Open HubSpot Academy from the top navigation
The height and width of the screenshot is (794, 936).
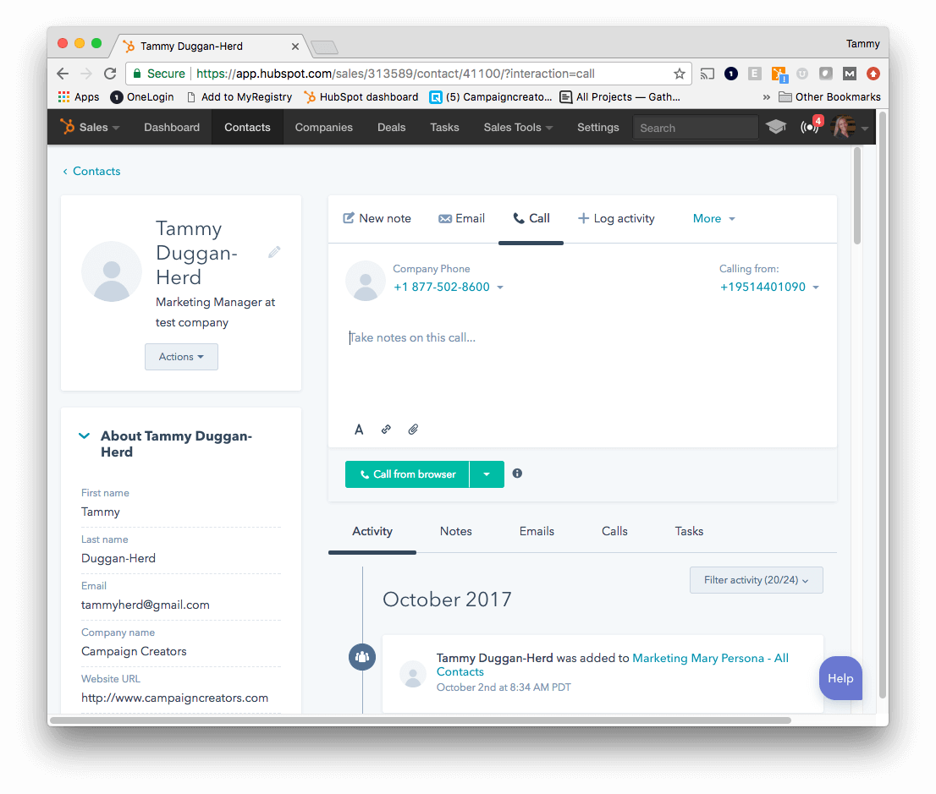(776, 126)
